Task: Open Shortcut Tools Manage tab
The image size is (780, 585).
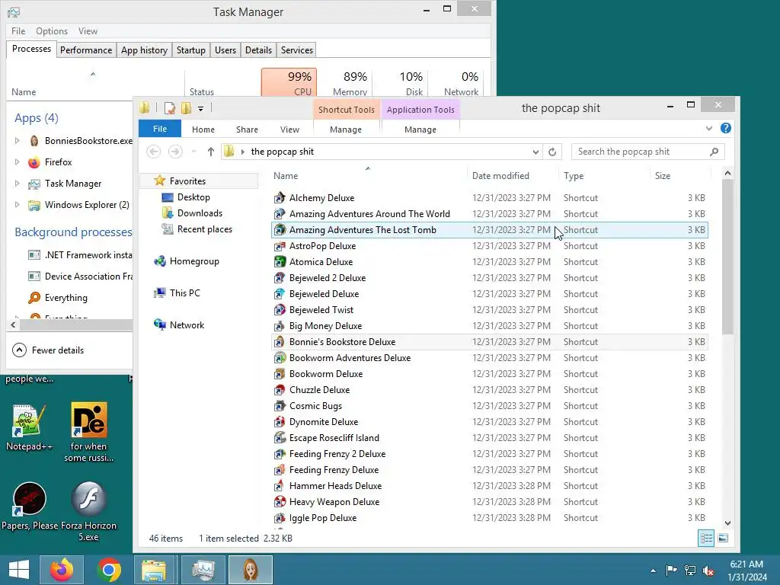Action: pos(346,129)
